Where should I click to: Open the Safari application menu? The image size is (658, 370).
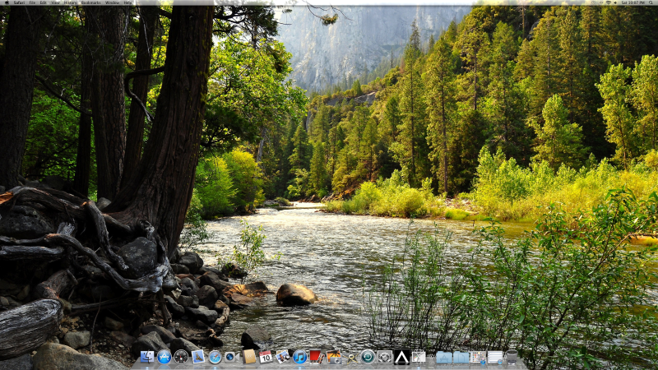point(19,2)
